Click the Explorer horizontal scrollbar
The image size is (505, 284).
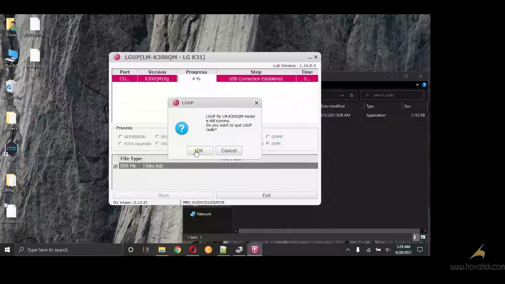(x=330, y=231)
